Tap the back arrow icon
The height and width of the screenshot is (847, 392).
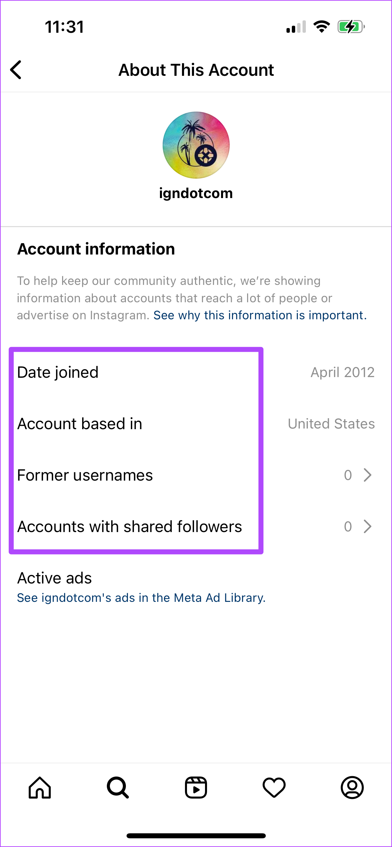click(16, 70)
